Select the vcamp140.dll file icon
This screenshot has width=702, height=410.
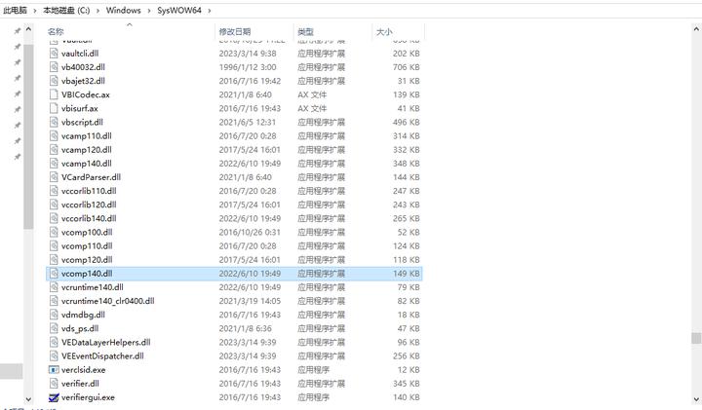coord(54,164)
